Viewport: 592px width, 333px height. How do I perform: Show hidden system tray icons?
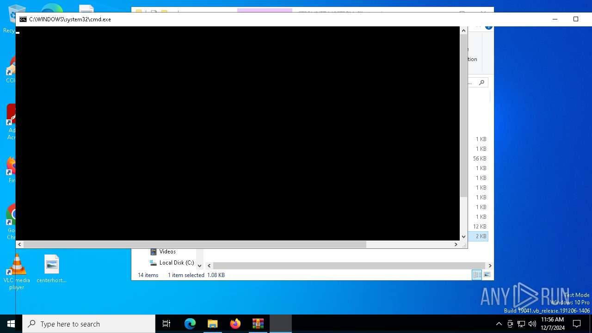pos(499,324)
